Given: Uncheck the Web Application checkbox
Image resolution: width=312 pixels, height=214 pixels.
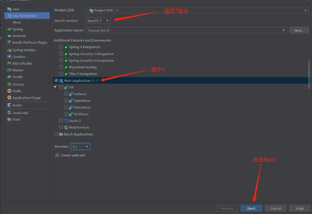Looking at the screenshot, I should tap(56, 80).
